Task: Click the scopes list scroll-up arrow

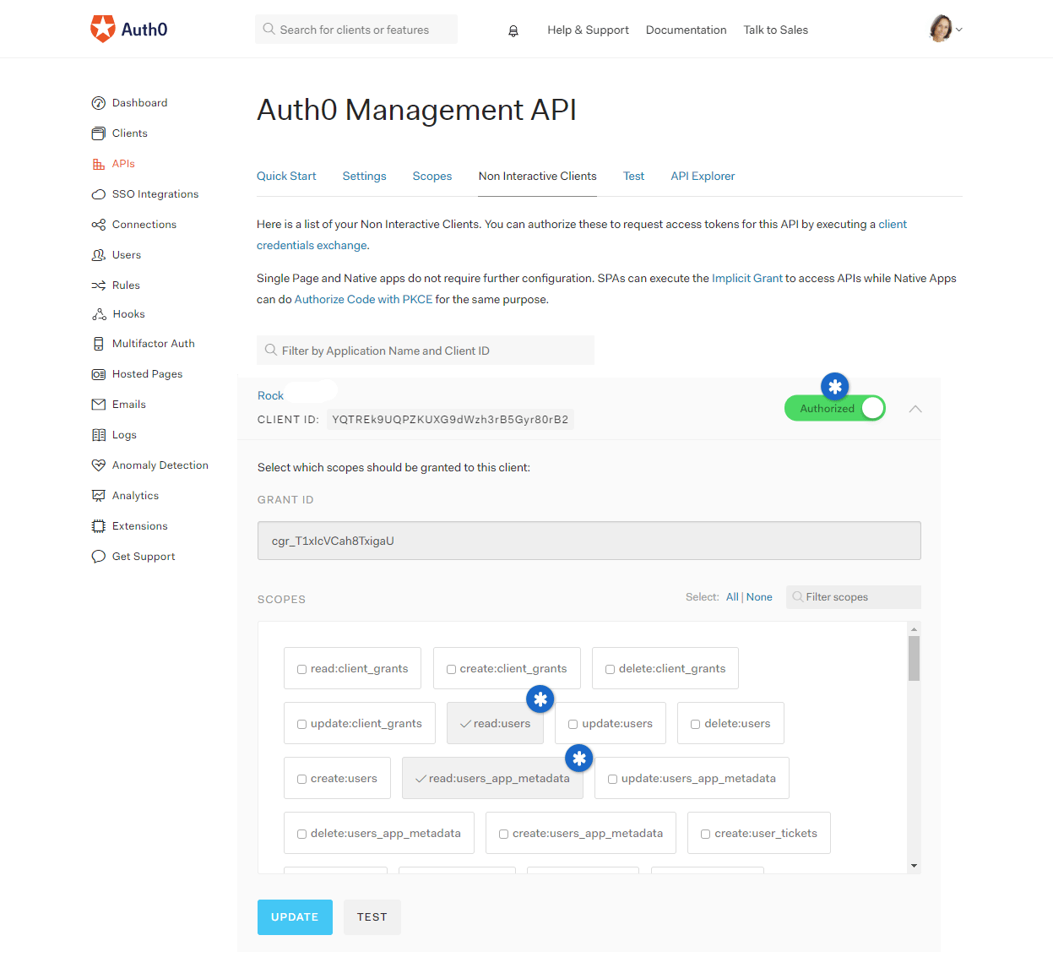Action: click(914, 629)
